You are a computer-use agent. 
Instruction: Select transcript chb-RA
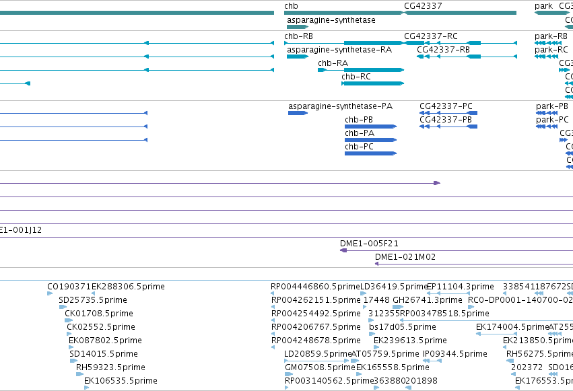pyautogui.click(x=361, y=70)
